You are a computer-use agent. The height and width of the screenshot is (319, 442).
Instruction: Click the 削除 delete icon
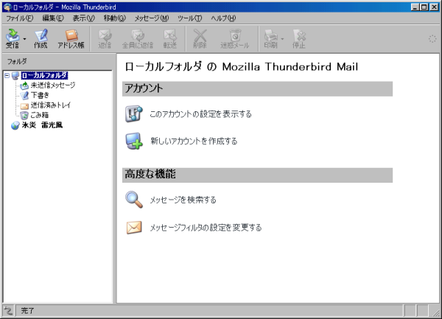[x=200, y=38]
